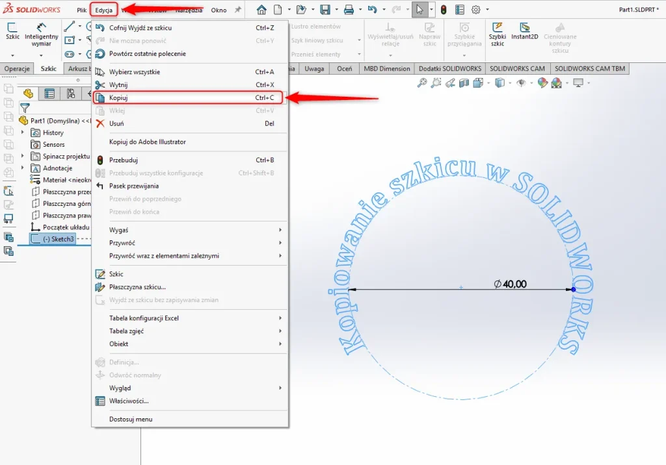Open the Plik menu

(x=81, y=10)
